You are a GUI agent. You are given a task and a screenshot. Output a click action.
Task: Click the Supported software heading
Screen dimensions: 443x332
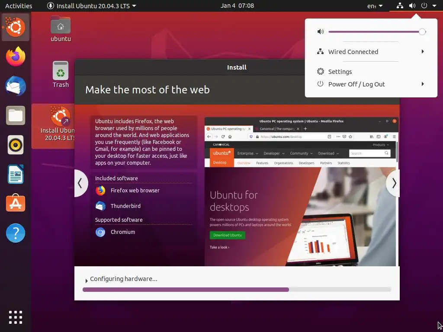coord(119,220)
